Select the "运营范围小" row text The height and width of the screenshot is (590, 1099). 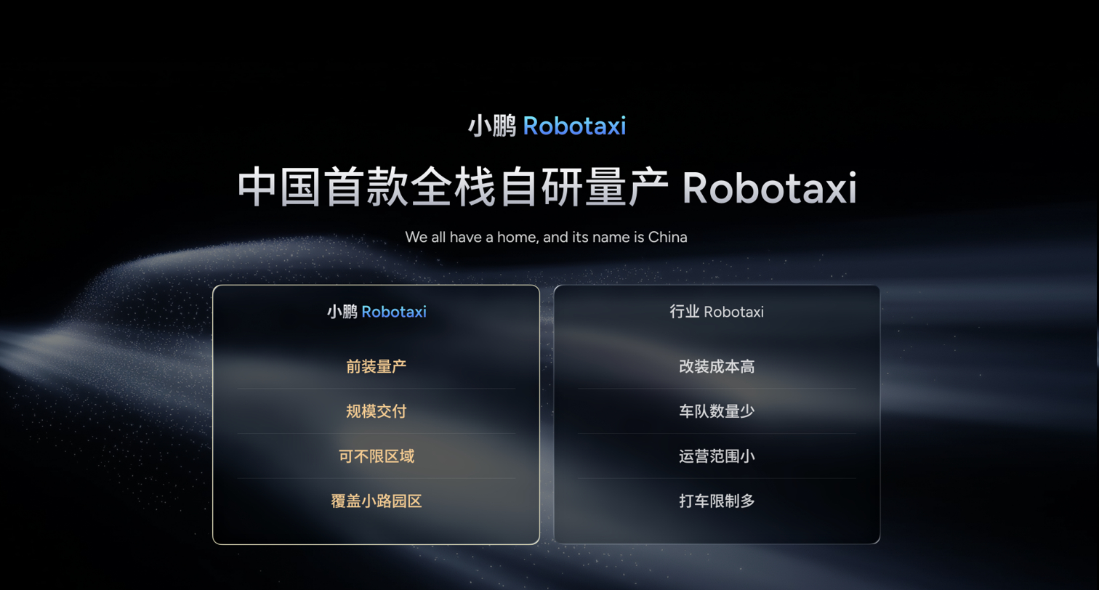pos(717,456)
